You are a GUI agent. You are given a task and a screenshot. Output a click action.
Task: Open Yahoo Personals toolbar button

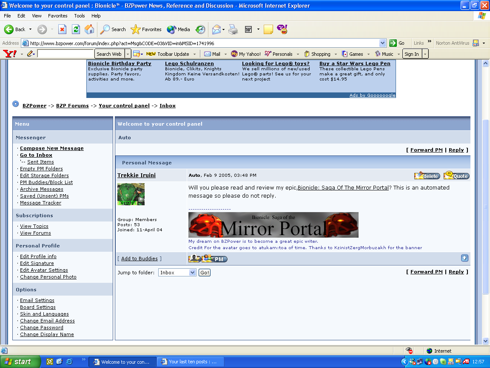coord(279,54)
